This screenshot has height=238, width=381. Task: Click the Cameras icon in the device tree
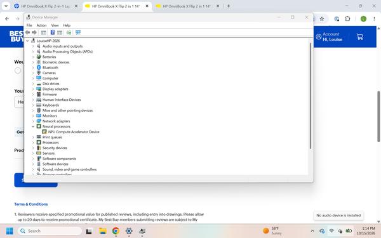coord(39,73)
